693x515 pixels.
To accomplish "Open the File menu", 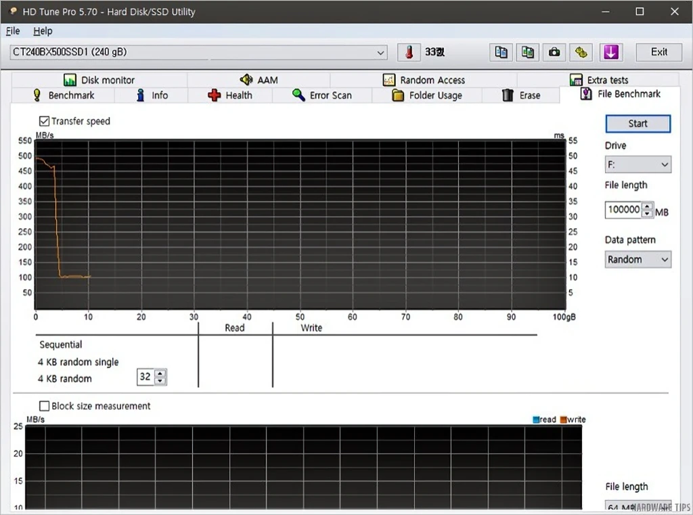I will tap(13, 31).
